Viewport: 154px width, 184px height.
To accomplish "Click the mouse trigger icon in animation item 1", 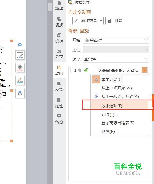I will point(80,70).
